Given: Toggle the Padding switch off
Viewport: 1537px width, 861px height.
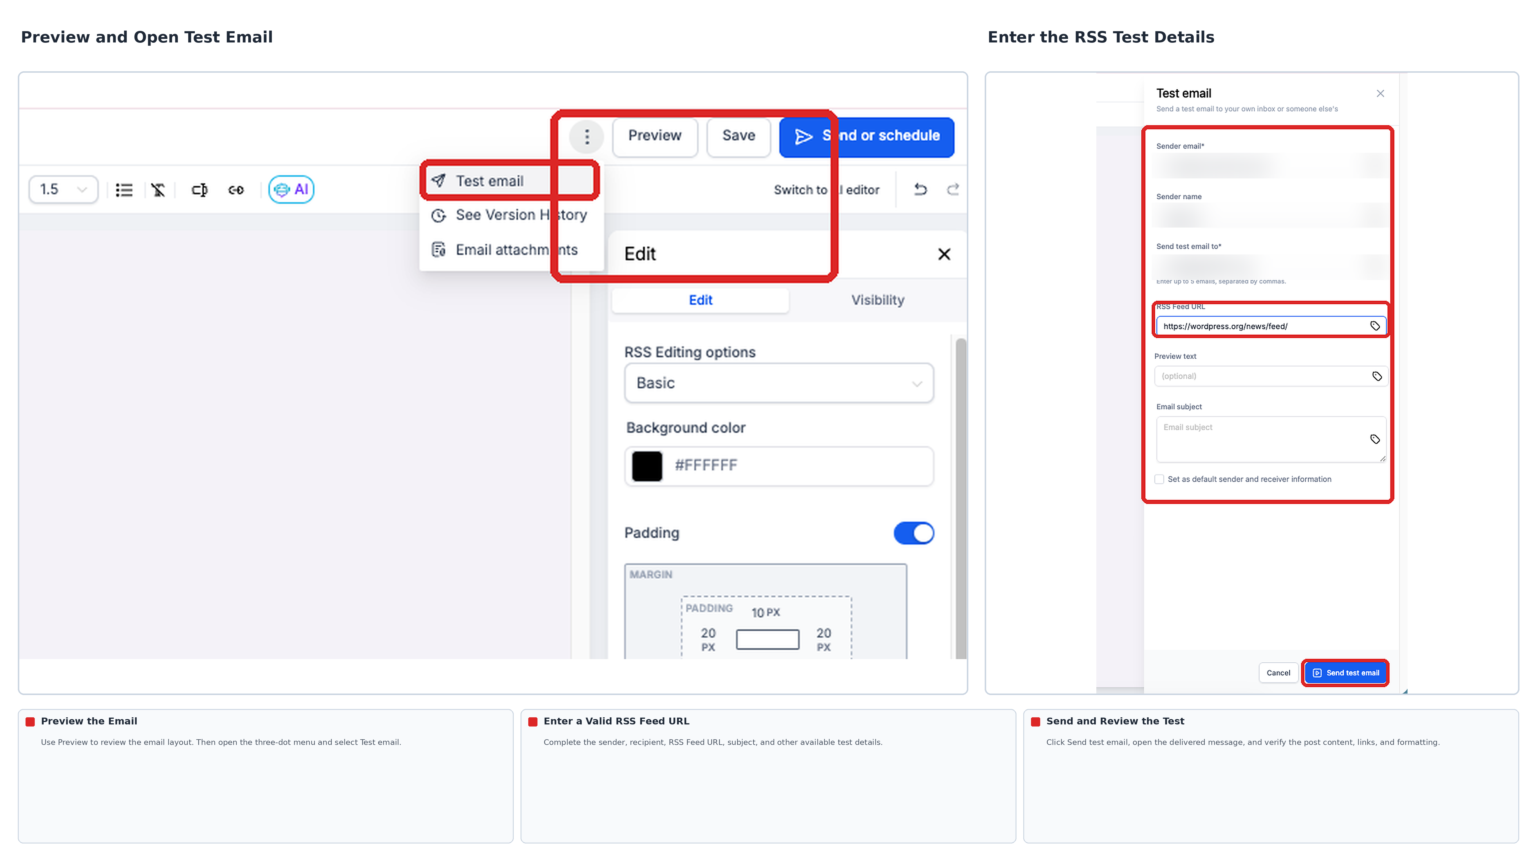Looking at the screenshot, I should 913,534.
